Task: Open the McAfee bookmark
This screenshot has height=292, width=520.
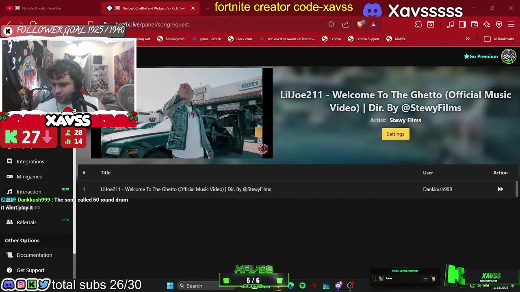Action: [396, 39]
